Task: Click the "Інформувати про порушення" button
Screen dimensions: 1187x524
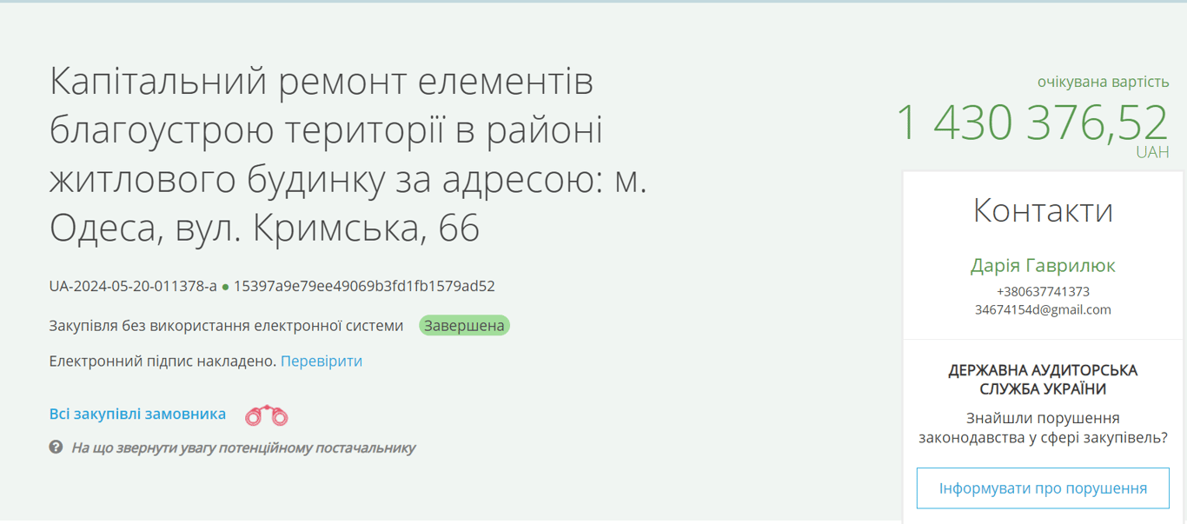Action: point(1041,488)
